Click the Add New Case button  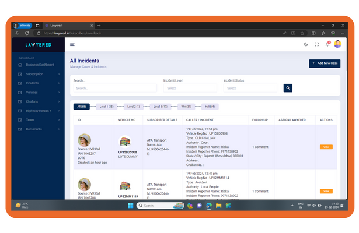click(x=325, y=63)
